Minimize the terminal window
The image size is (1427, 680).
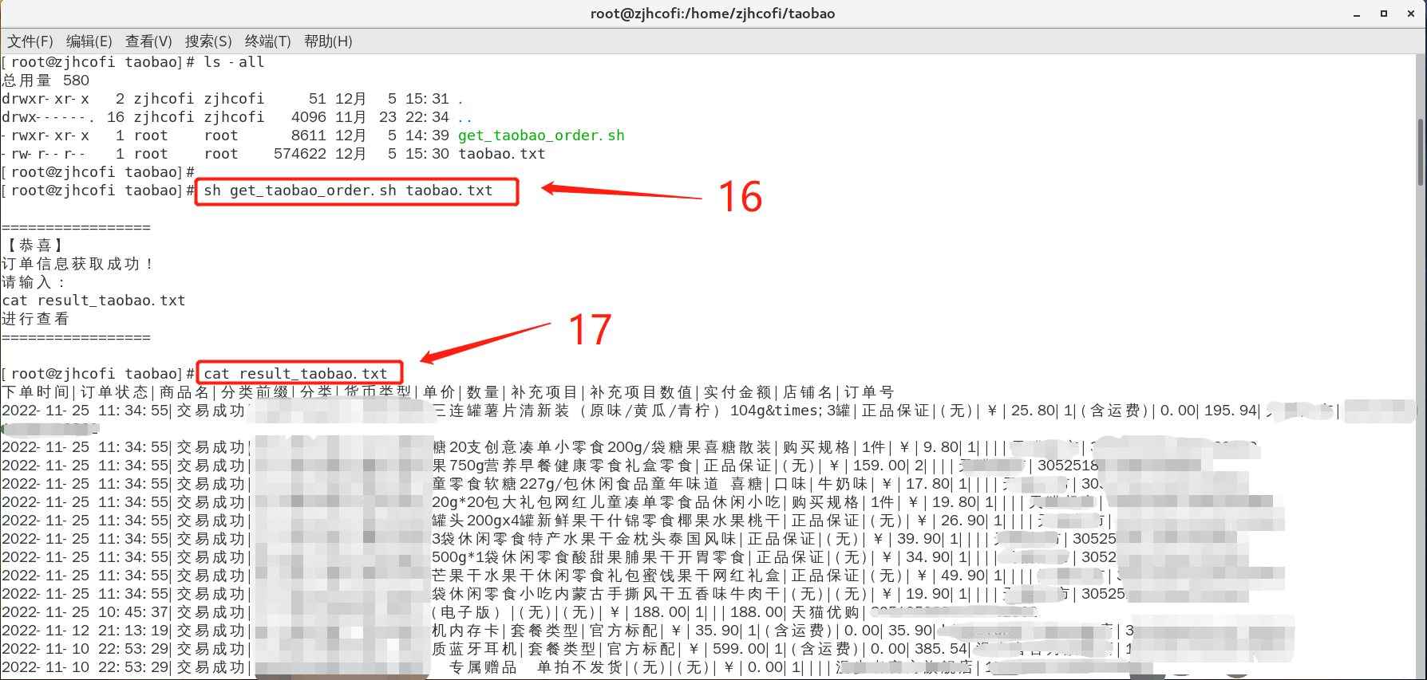pos(1357,14)
